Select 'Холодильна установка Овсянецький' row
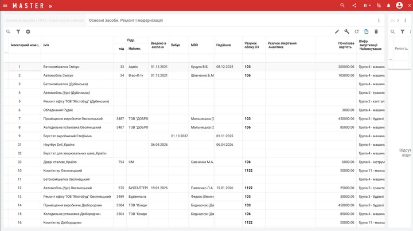This screenshot has height=231, width=413. point(194,128)
